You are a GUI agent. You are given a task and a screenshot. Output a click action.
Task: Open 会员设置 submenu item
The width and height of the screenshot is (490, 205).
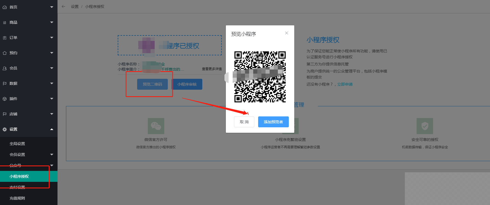(29, 155)
